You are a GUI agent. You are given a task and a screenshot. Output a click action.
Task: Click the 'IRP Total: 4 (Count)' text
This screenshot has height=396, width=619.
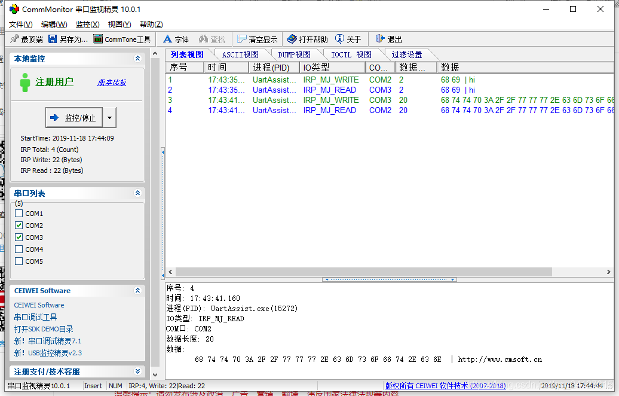(x=50, y=150)
